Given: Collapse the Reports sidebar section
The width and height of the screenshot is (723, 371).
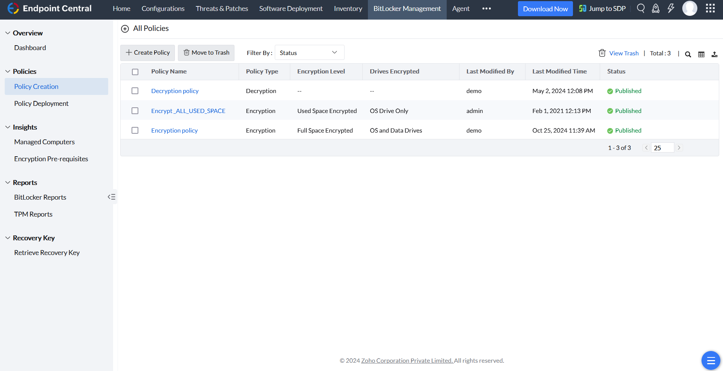Looking at the screenshot, I should click(8, 183).
